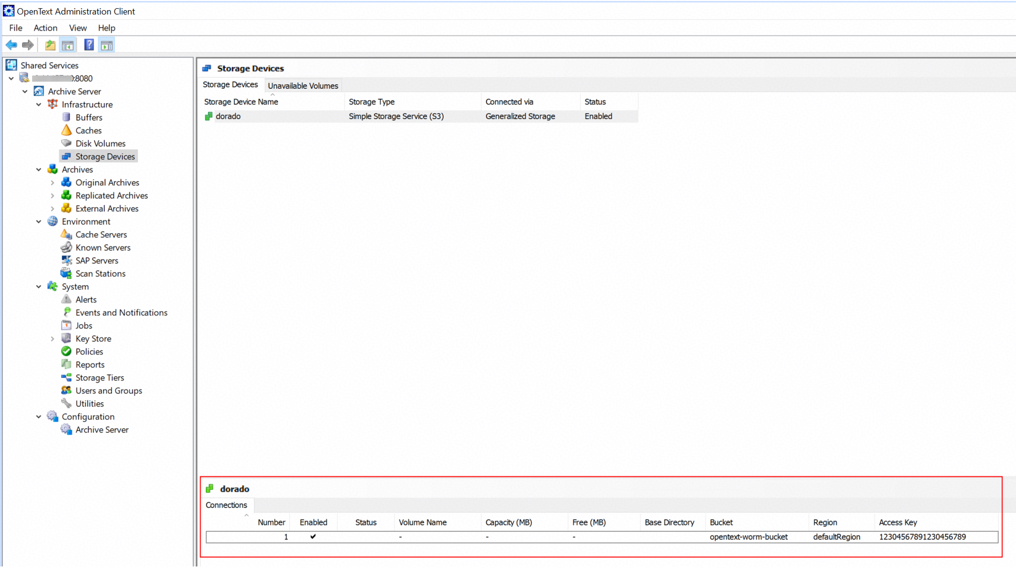Click the blue question mark Help icon

tap(89, 45)
